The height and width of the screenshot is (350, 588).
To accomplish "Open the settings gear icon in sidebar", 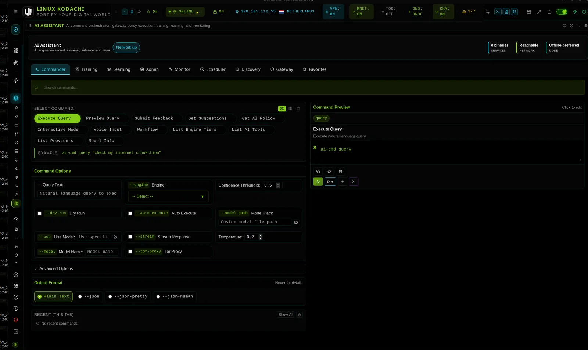I will pos(16,286).
